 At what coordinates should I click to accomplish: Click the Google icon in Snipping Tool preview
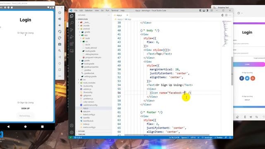[x=253, y=78]
